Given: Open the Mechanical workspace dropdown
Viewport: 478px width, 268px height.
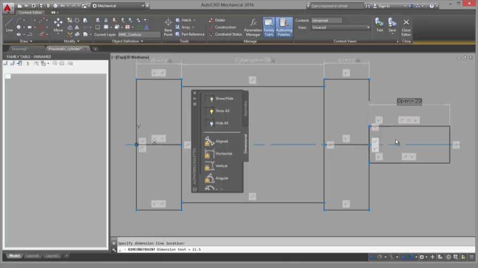Looking at the screenshot, I should pos(142,6).
